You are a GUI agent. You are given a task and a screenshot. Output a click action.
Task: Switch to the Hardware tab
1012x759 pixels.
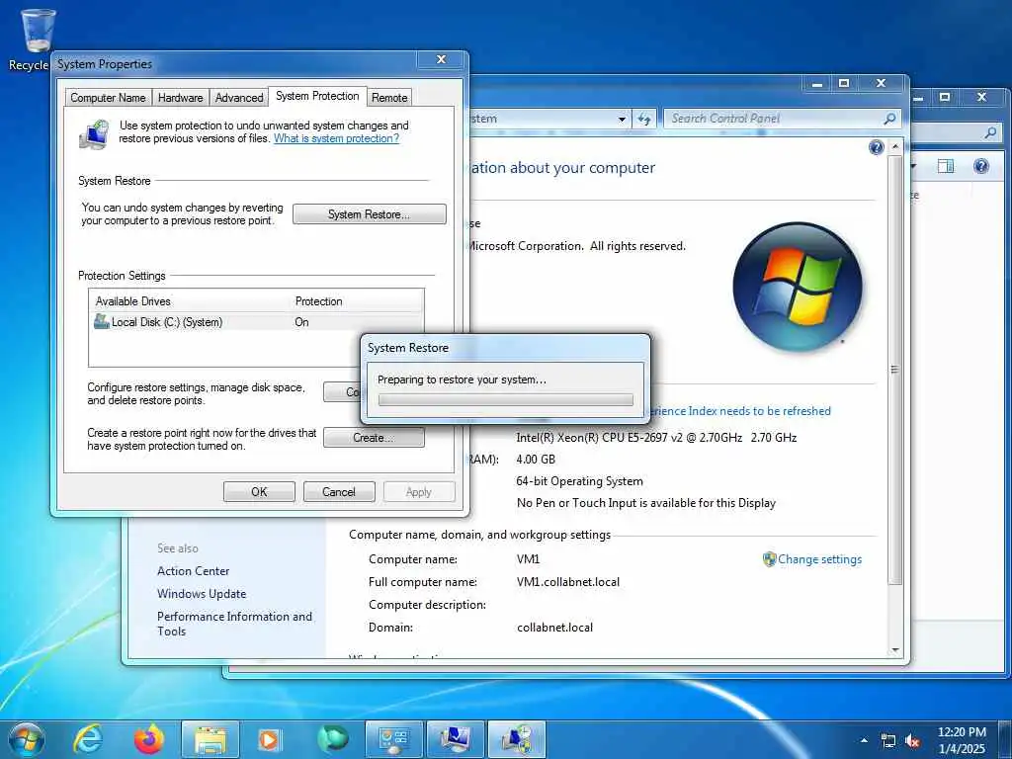click(180, 98)
